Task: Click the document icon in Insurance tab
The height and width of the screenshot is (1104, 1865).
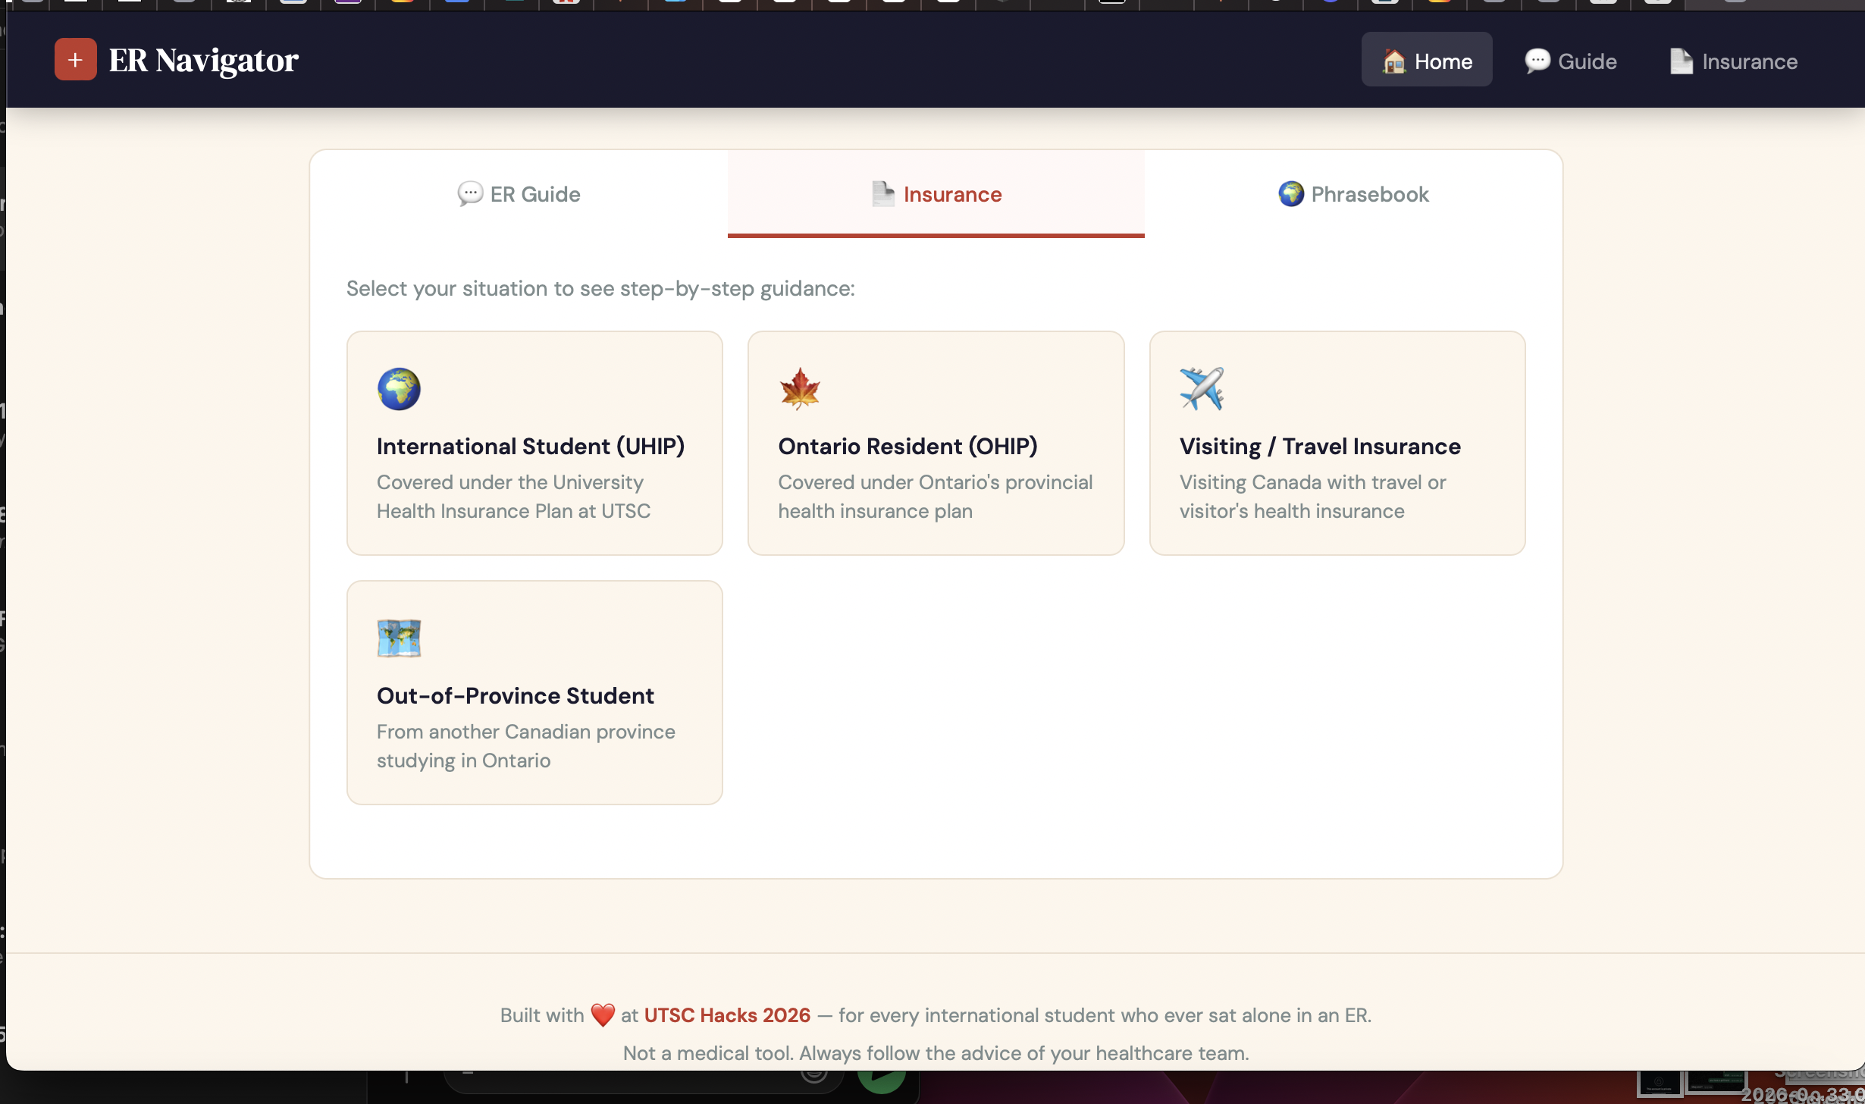Action: click(882, 194)
